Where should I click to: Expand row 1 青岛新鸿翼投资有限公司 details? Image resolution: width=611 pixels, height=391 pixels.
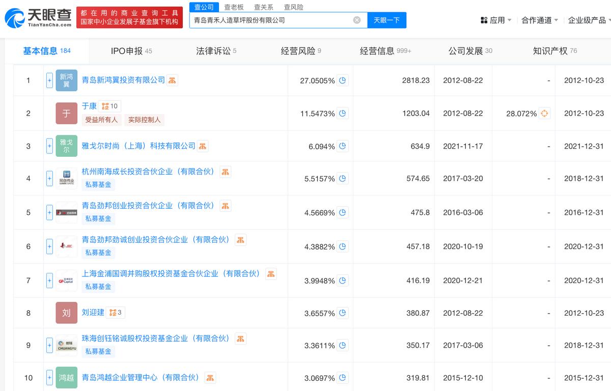tap(49, 80)
